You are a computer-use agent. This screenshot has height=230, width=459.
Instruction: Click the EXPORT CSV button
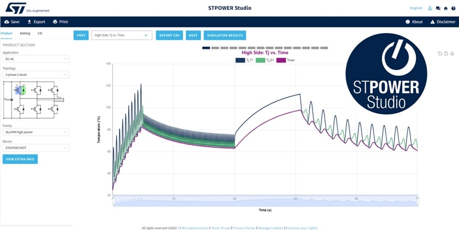tap(170, 35)
